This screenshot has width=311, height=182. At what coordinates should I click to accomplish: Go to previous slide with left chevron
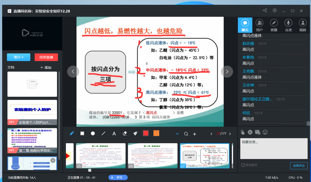(73, 72)
